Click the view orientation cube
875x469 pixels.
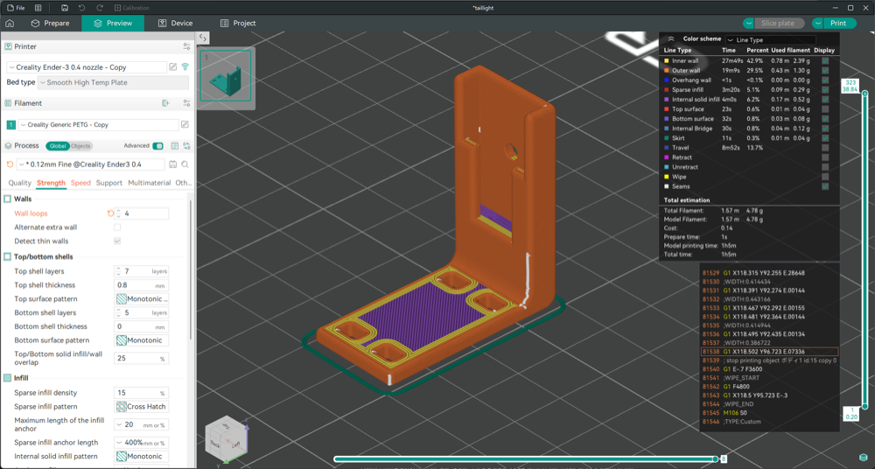click(x=226, y=437)
